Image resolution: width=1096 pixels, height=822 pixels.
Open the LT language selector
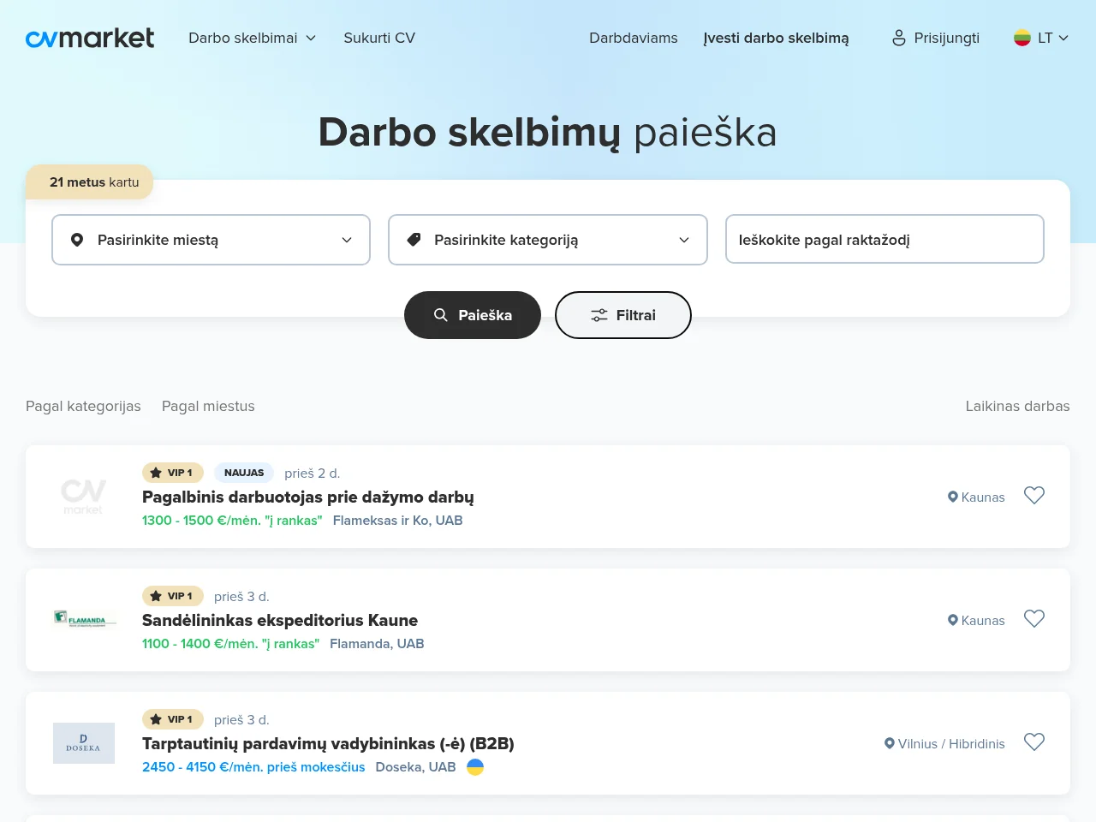point(1041,38)
